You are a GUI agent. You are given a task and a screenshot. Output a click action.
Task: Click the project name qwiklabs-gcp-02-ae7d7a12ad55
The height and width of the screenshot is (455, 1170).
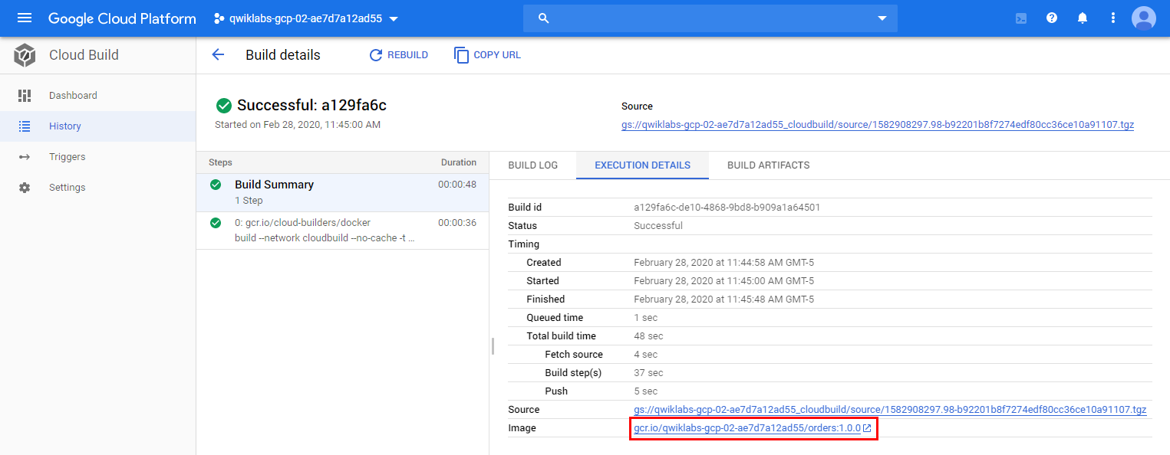[x=305, y=18]
